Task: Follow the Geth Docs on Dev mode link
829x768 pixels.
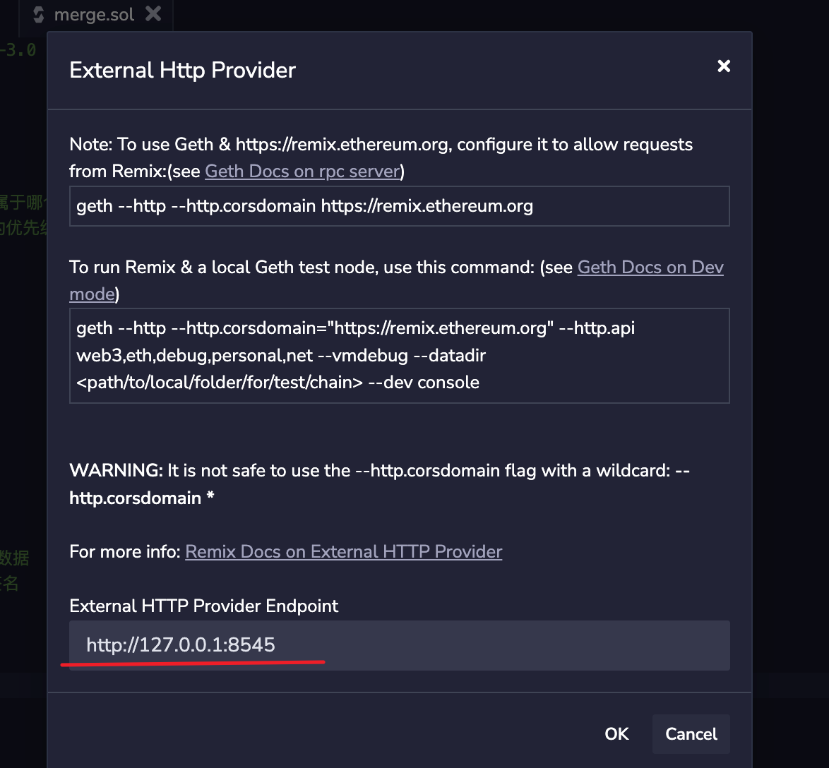Action: 650,268
